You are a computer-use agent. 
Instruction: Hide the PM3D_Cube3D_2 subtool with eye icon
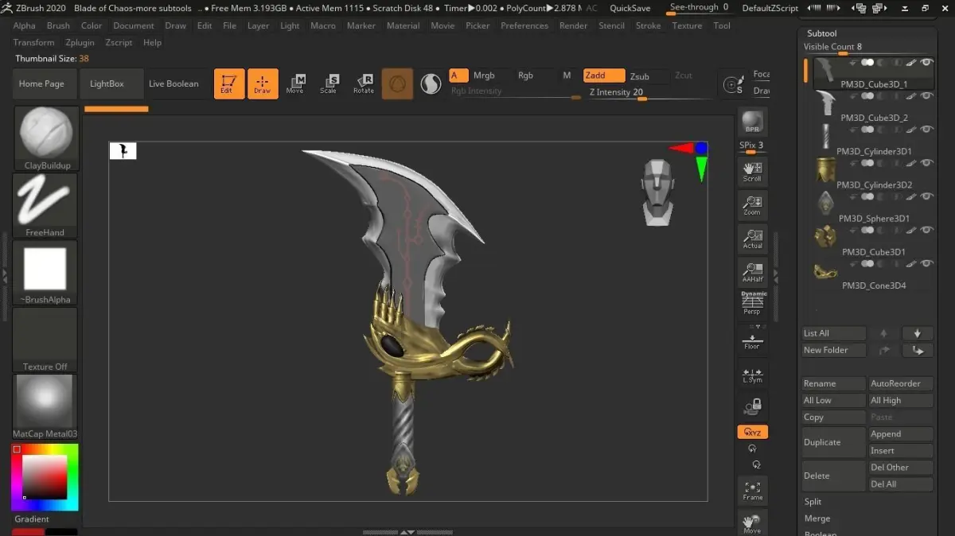(x=926, y=95)
